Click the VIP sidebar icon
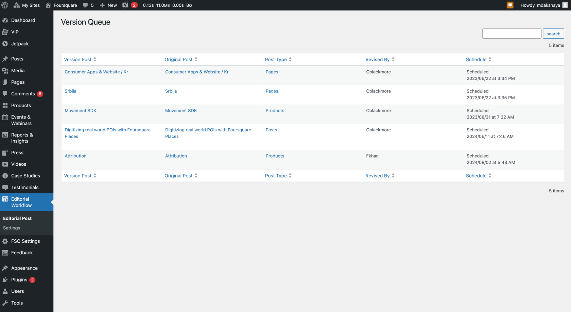Screen dimensions: 571x312 5,32
